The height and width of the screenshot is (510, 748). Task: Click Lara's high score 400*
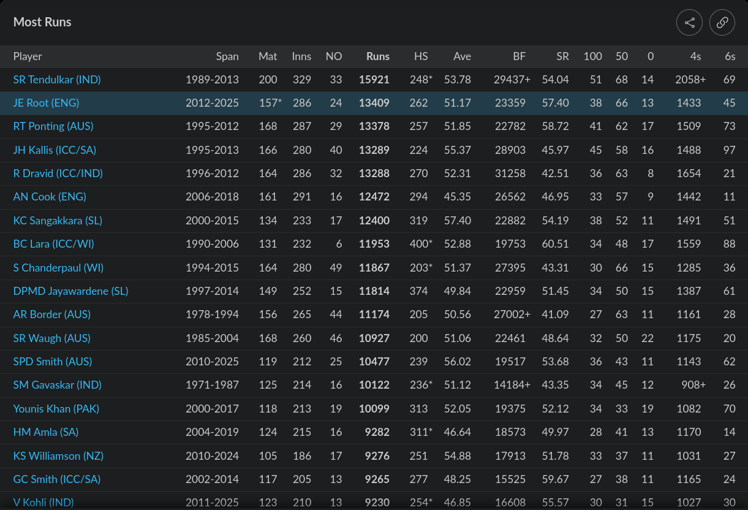click(x=421, y=244)
